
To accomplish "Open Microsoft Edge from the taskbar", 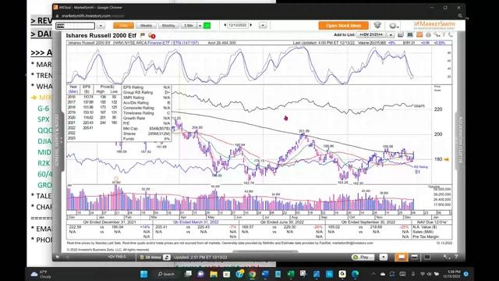I will (356, 274).
